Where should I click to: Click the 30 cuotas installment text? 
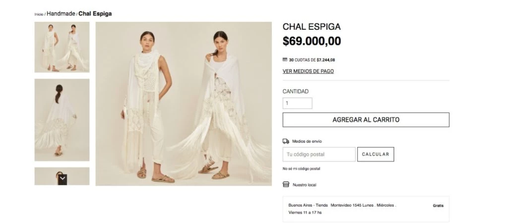(x=312, y=60)
